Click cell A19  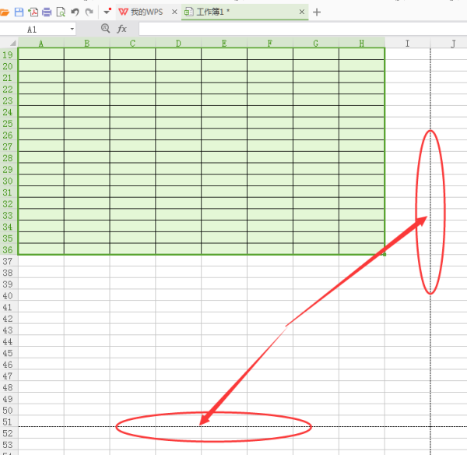41,54
